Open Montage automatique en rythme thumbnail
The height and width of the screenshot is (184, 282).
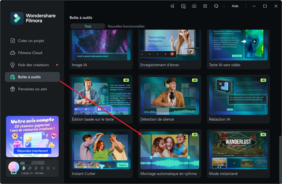tap(170, 150)
